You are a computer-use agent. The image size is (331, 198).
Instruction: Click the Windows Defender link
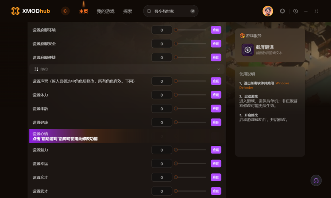point(264,85)
